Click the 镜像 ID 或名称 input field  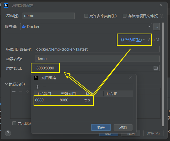(x=97, y=49)
